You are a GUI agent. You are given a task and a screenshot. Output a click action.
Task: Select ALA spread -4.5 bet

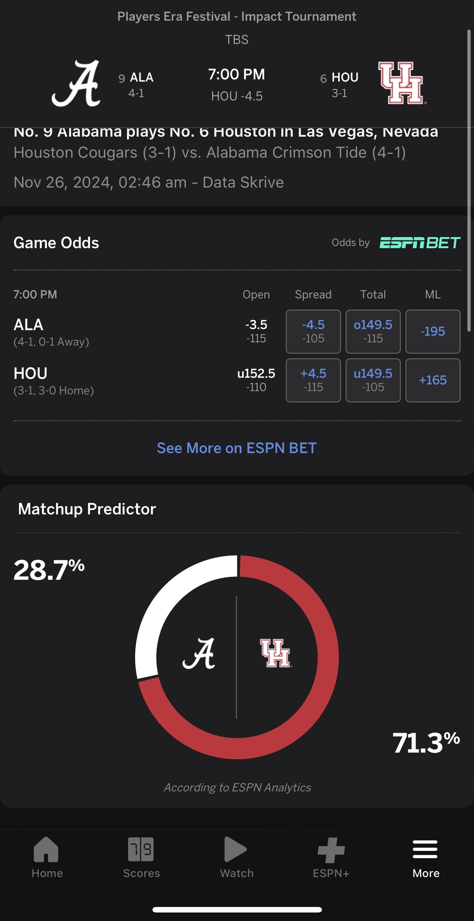pos(313,331)
